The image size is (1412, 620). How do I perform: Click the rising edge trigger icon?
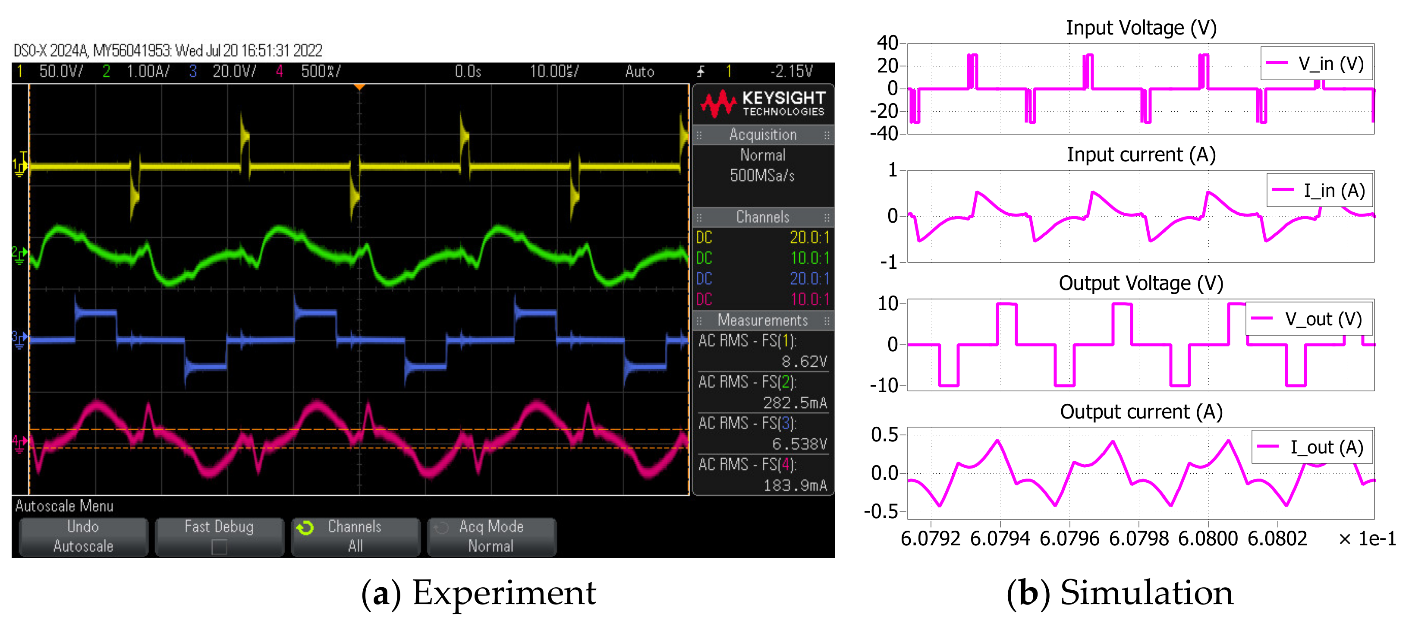tap(701, 72)
